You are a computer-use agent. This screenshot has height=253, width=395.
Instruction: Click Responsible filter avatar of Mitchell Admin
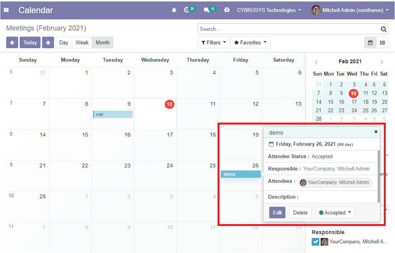click(x=324, y=242)
